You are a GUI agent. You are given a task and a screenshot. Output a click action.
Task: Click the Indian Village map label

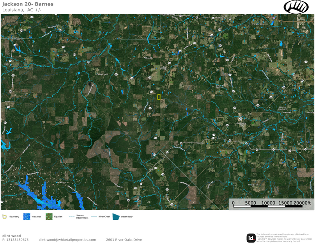click(165, 68)
